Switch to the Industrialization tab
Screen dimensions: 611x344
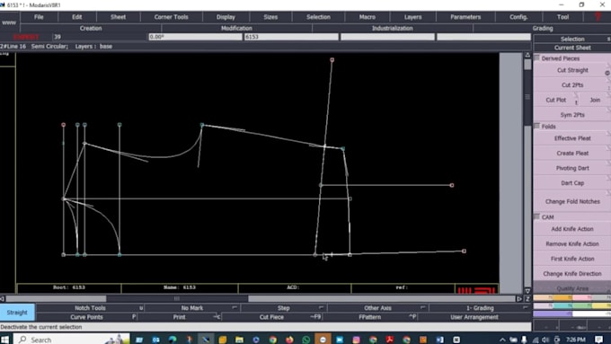tap(393, 28)
